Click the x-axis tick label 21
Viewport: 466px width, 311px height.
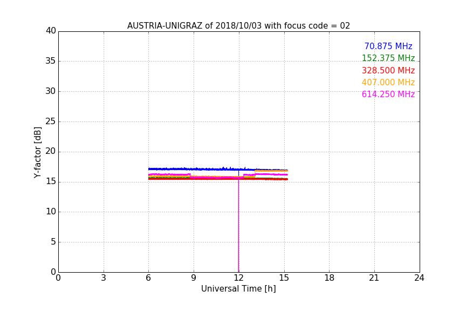click(374, 278)
